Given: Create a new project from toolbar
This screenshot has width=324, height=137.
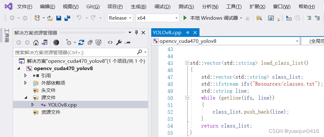Looking at the screenshot, I should click(x=37, y=18).
